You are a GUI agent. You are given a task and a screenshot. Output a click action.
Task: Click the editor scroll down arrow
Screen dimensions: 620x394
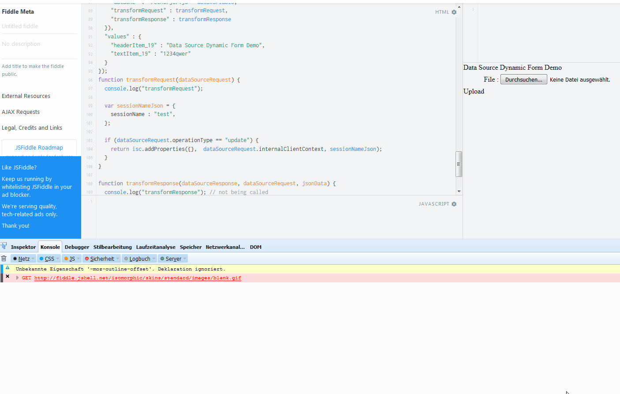pyautogui.click(x=459, y=191)
